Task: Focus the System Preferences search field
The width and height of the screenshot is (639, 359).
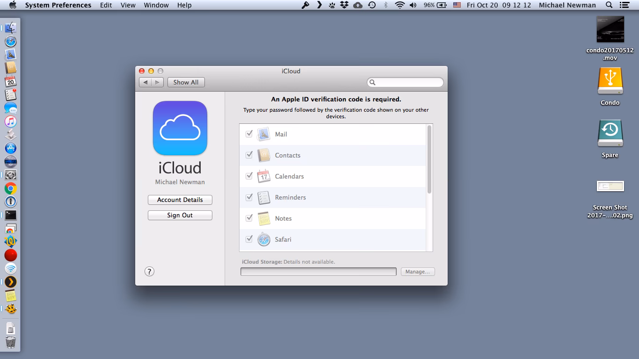Action: pos(405,82)
